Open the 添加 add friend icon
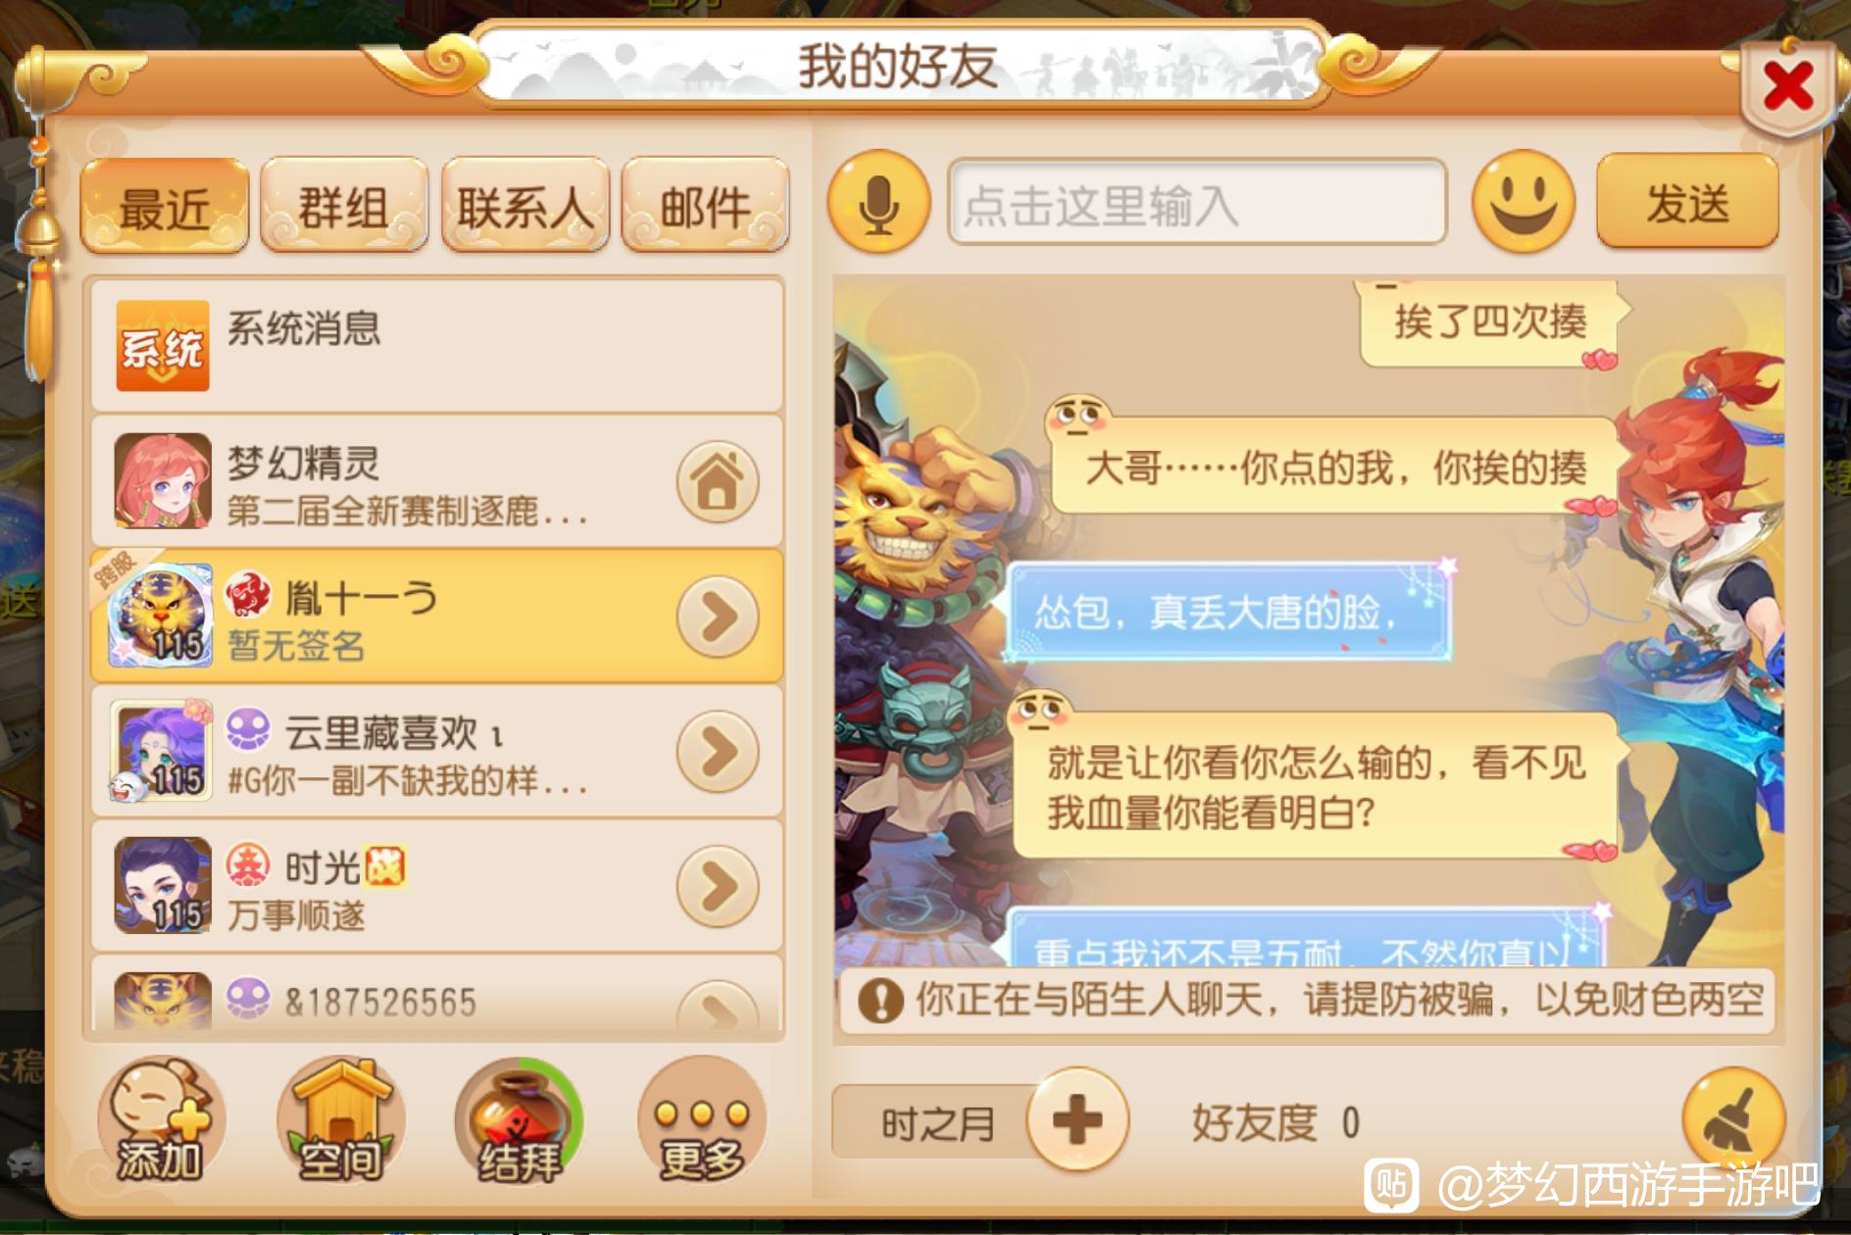 [162, 1120]
